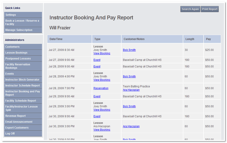Click Ara Hacopian under Team Batting Practice

pos(131,90)
